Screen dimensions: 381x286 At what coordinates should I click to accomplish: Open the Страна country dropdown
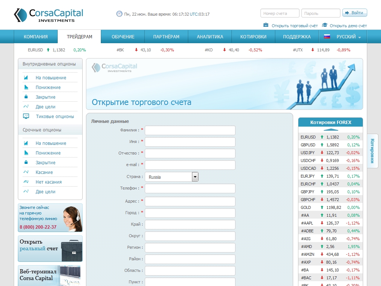[172, 177]
